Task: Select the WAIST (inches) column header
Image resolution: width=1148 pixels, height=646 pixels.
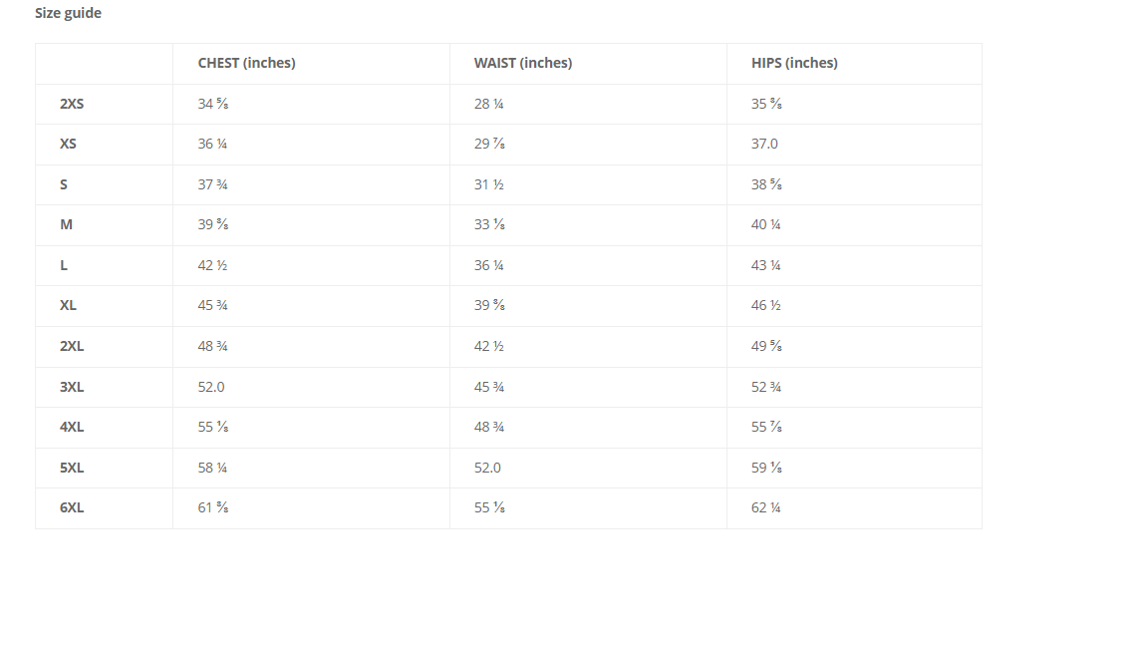Action: pos(522,63)
